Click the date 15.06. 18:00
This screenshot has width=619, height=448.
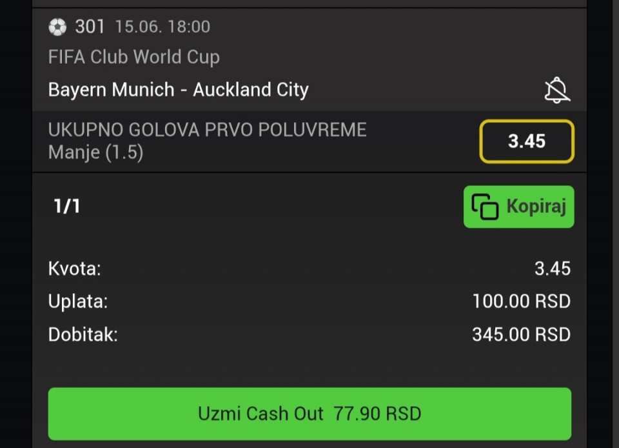coord(162,27)
